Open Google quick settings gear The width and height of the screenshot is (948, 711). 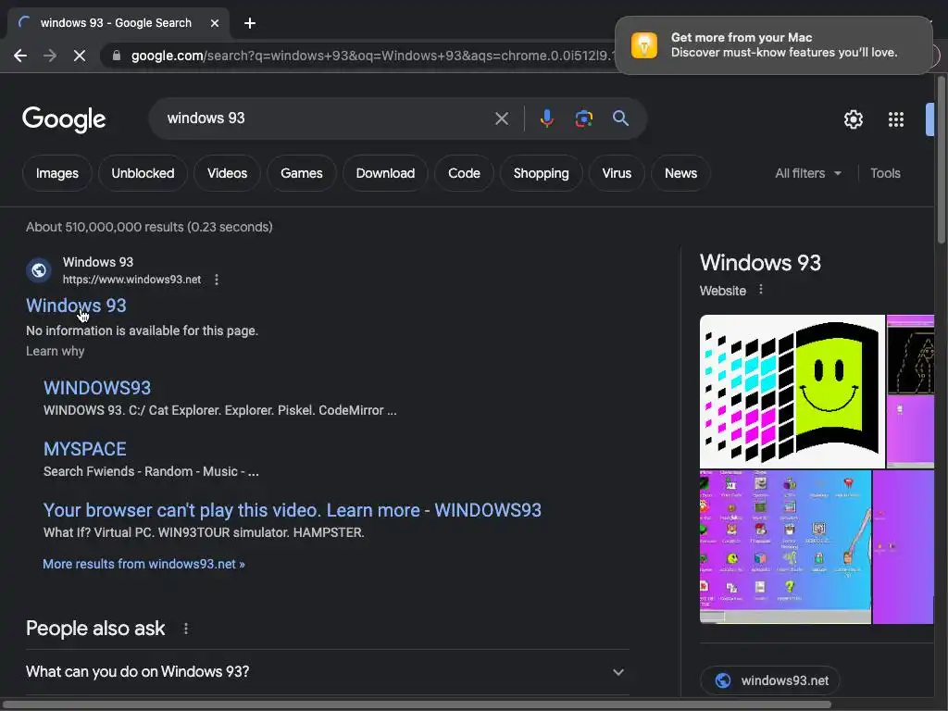point(853,119)
